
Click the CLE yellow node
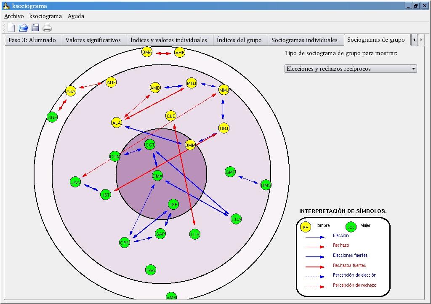[171, 116]
